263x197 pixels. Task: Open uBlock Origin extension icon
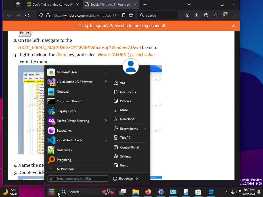[224, 15]
